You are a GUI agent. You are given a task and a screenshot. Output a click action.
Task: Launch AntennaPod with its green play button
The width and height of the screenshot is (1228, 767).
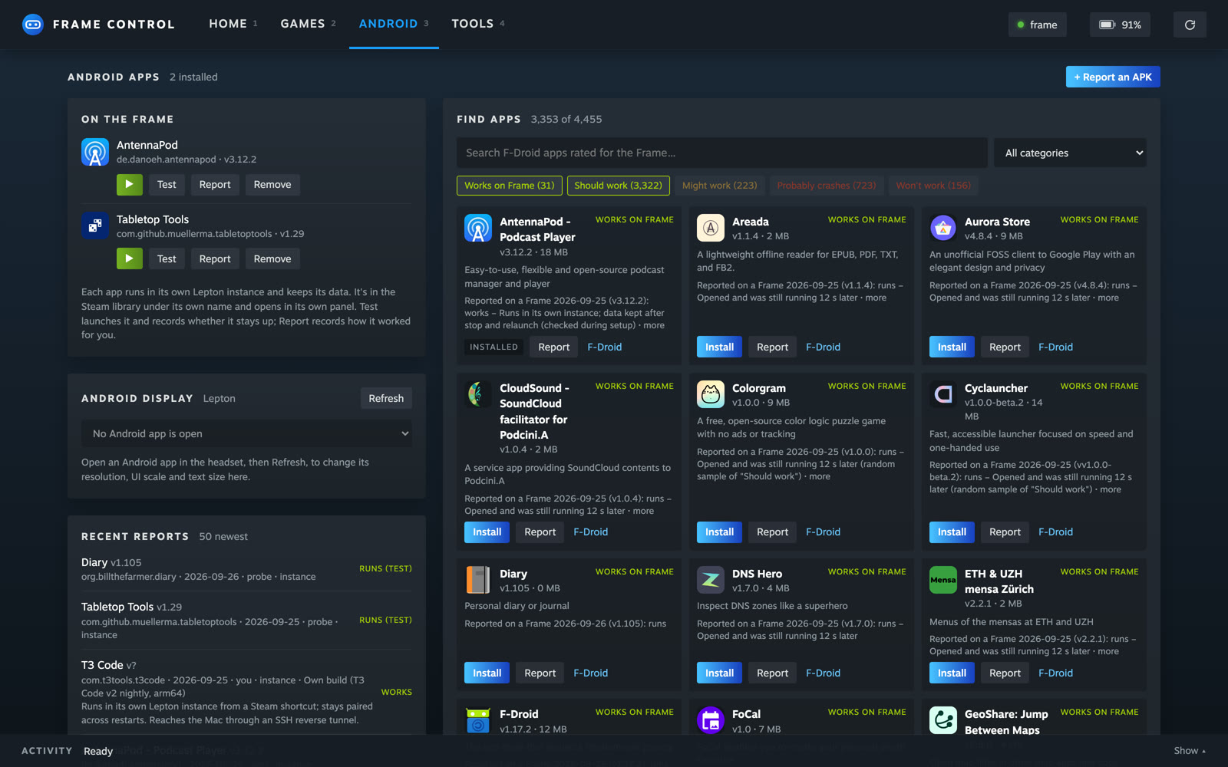[x=129, y=184]
